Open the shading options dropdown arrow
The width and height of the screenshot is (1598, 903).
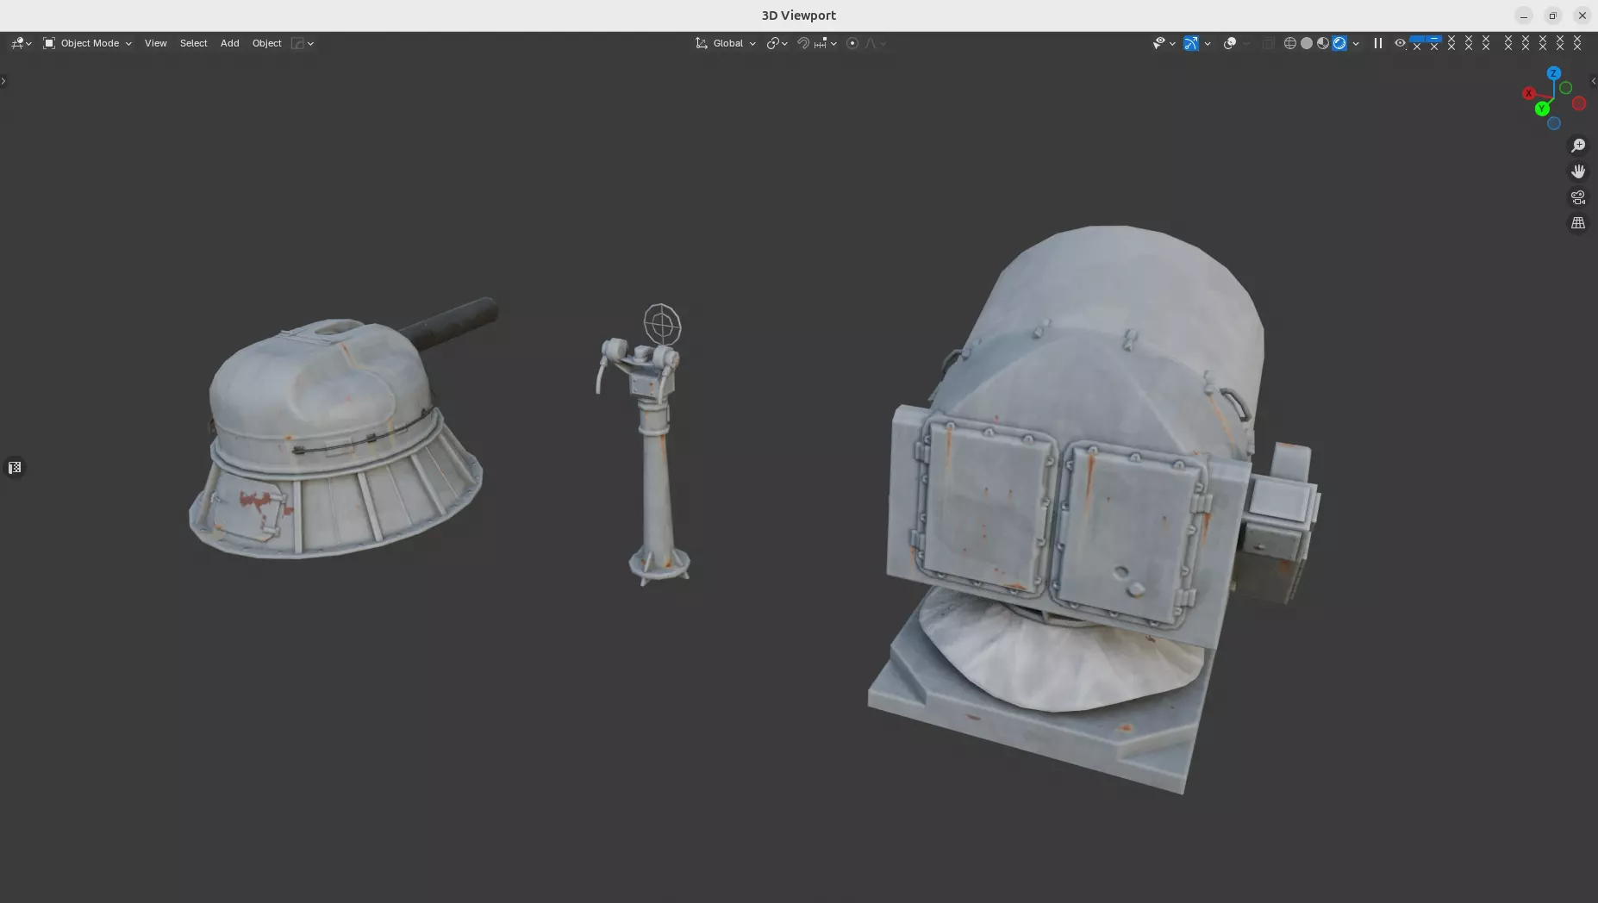point(1356,43)
